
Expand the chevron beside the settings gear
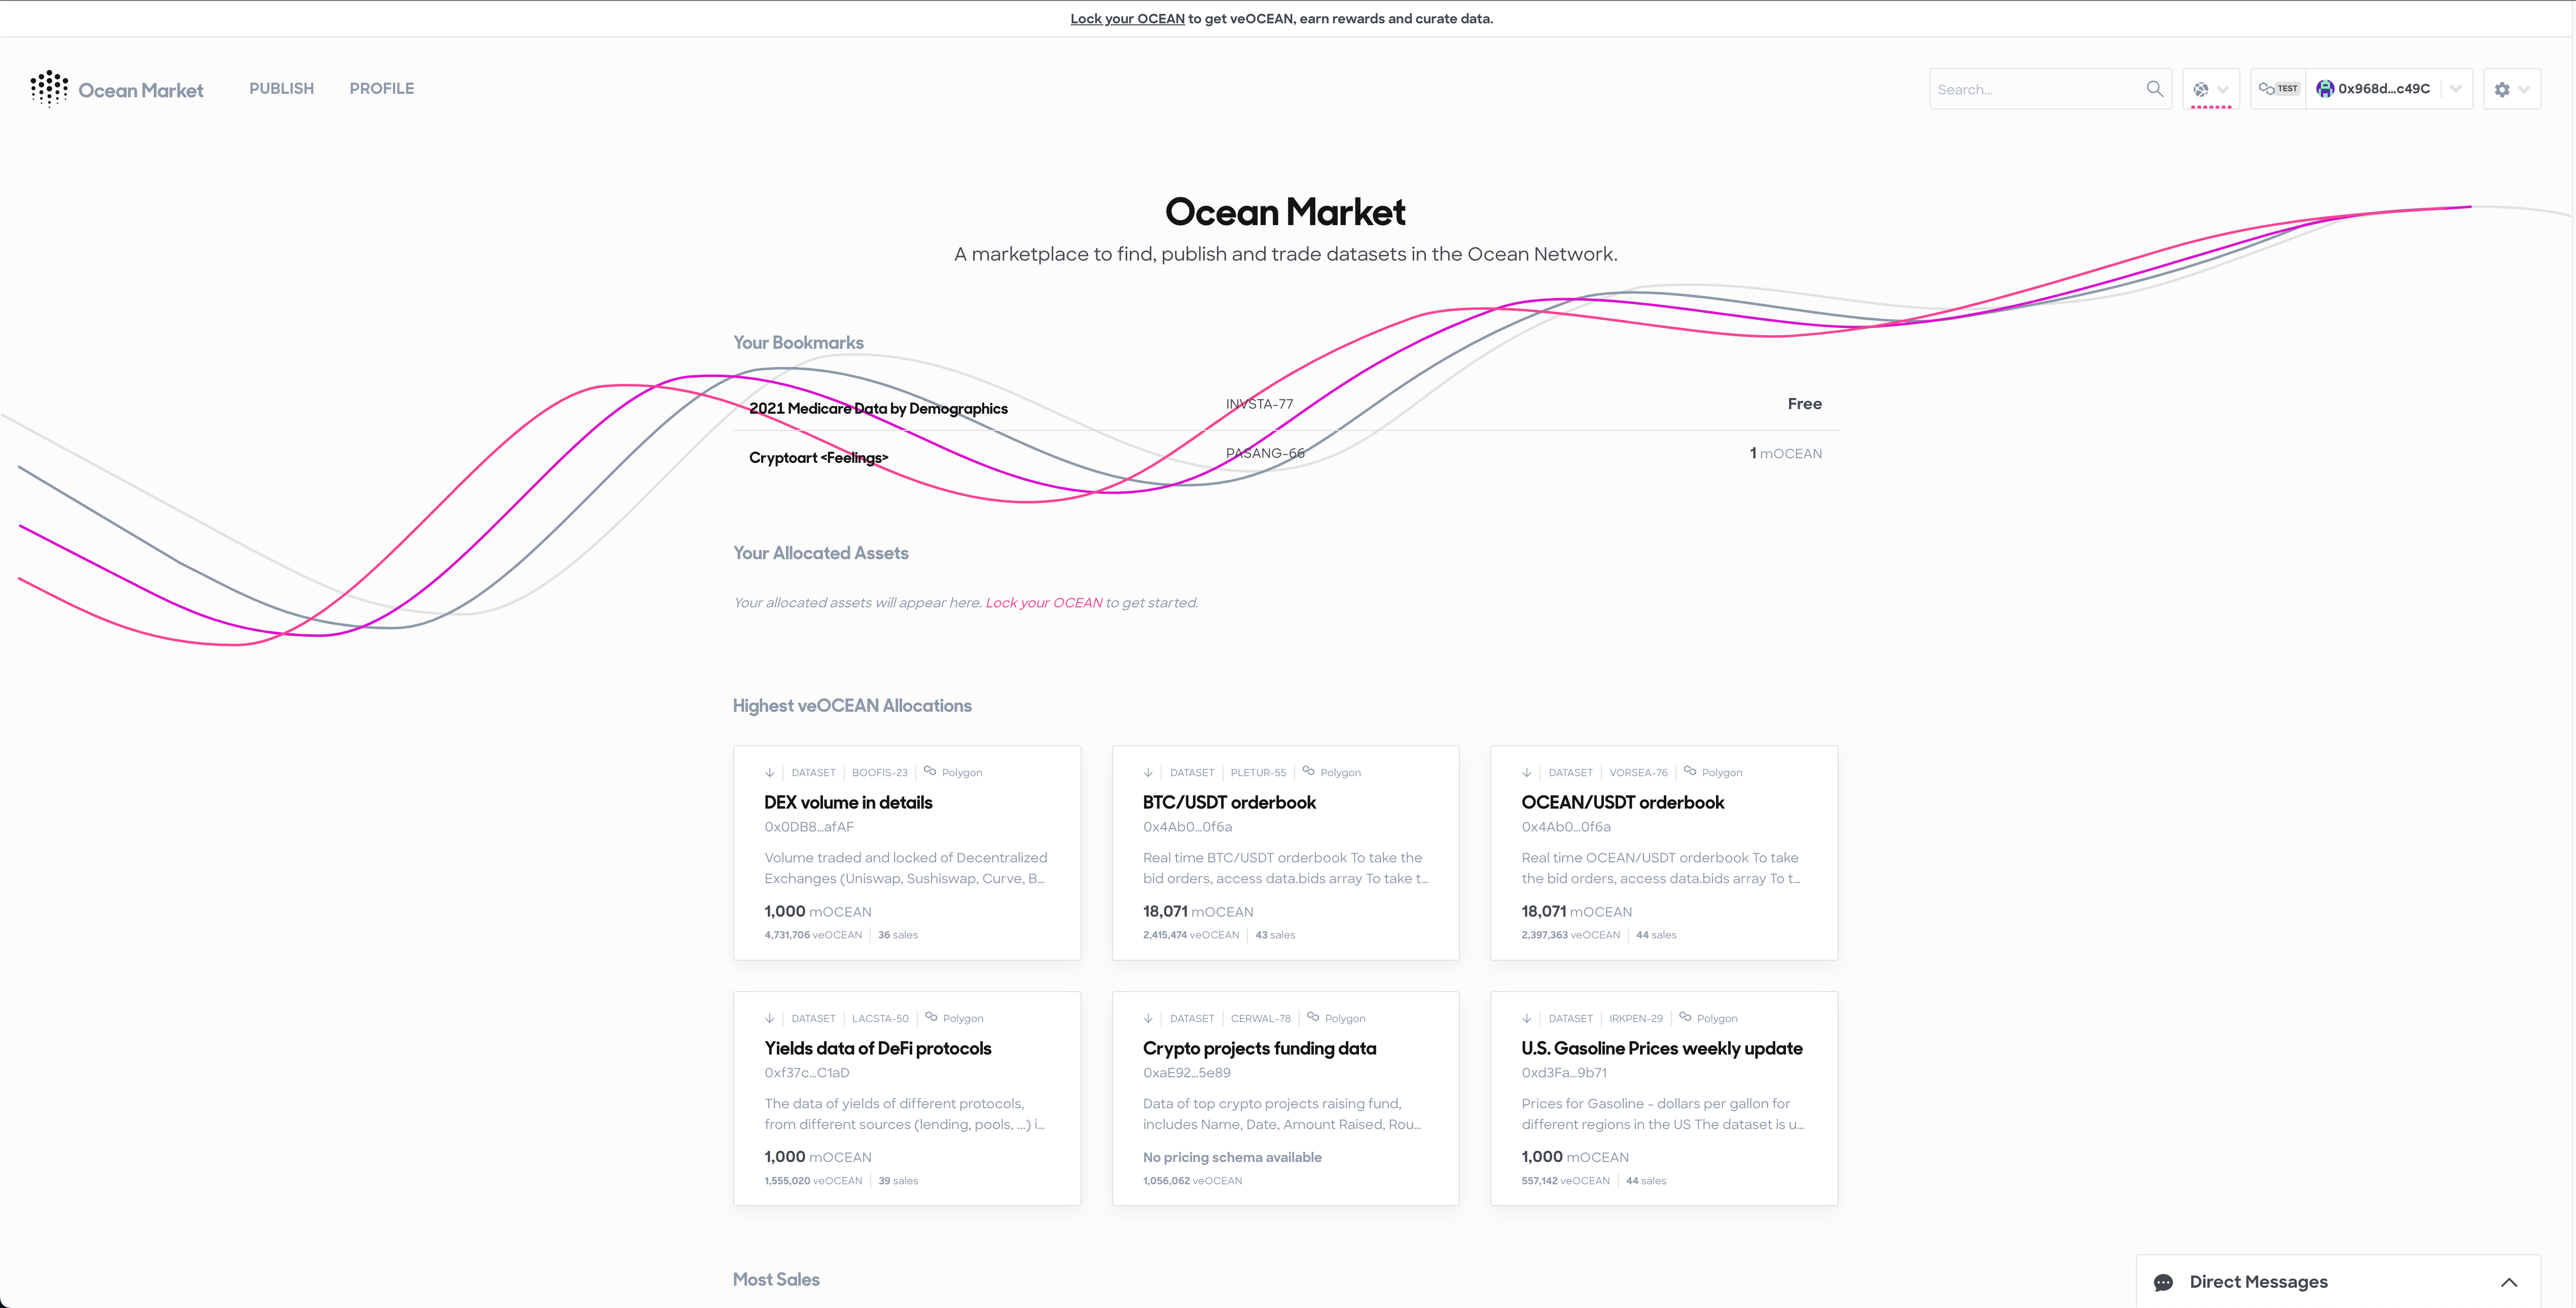2524,89
